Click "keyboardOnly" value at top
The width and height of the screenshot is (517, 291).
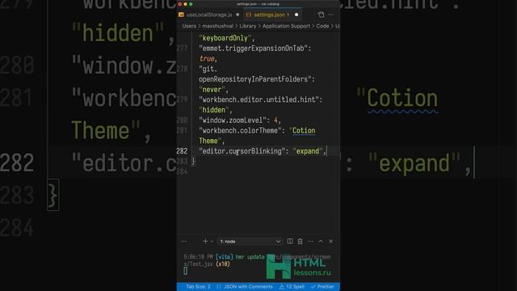click(x=225, y=38)
